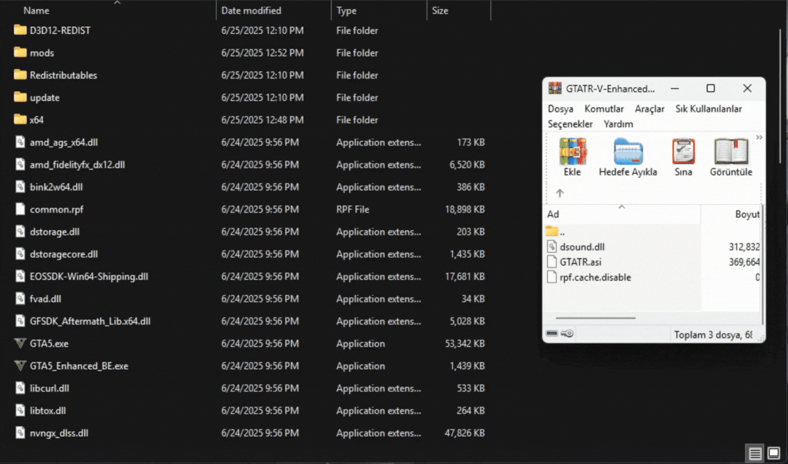The image size is (788, 464).
Task: Click the drive icon in WinRAR status bar
Action: pos(552,334)
